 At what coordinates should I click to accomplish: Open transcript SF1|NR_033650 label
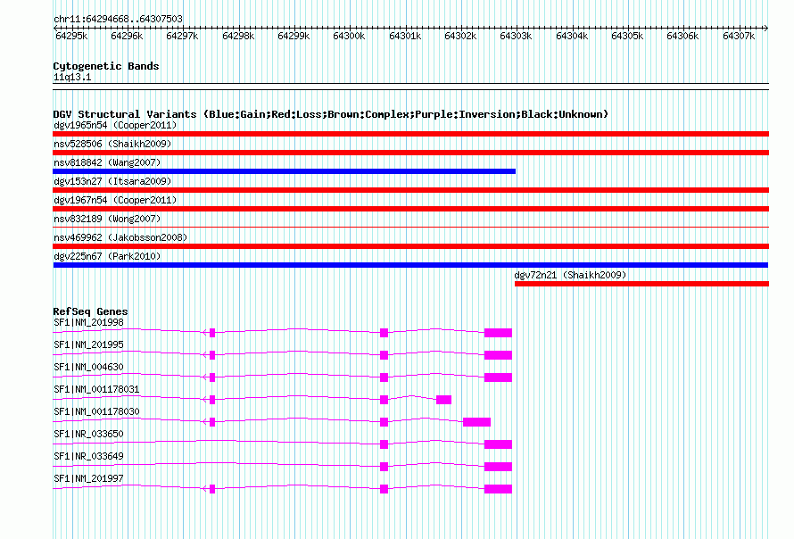coord(88,434)
